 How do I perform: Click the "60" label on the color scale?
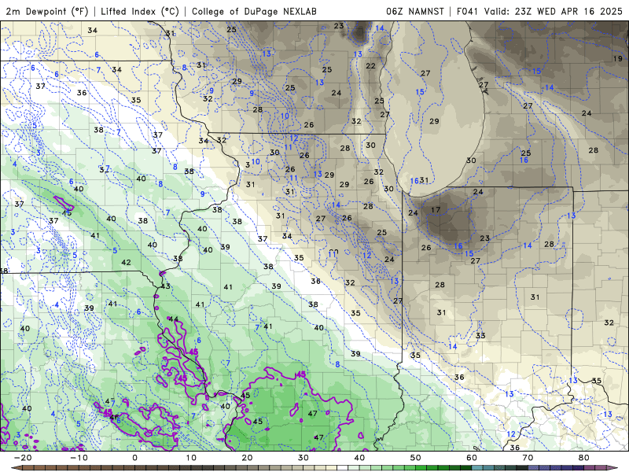[472, 458]
